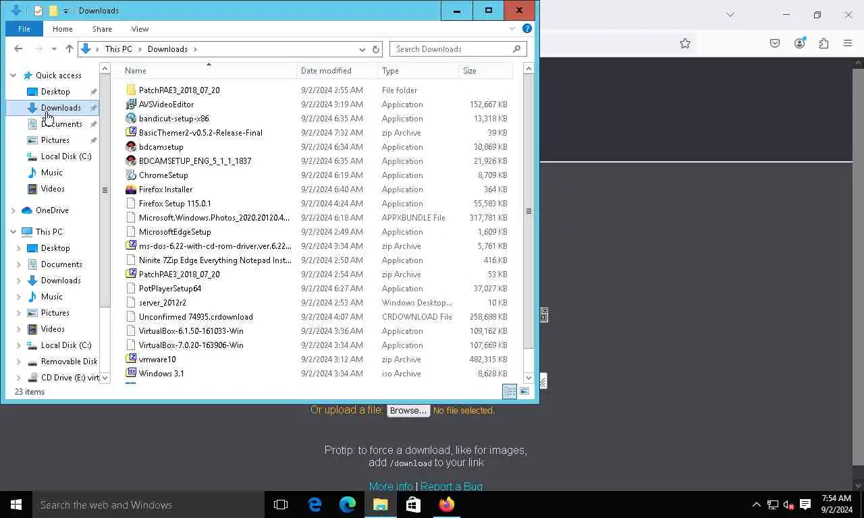Viewport: 864px width, 518px height.
Task: Open the File menu tab
Action: tap(24, 29)
